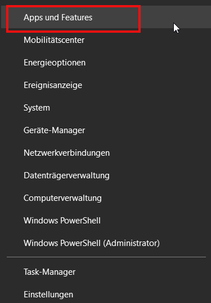Screen dimensions: 211x303
Task: Launch the Ereignisanzeige entry
Action: click(x=106, y=85)
